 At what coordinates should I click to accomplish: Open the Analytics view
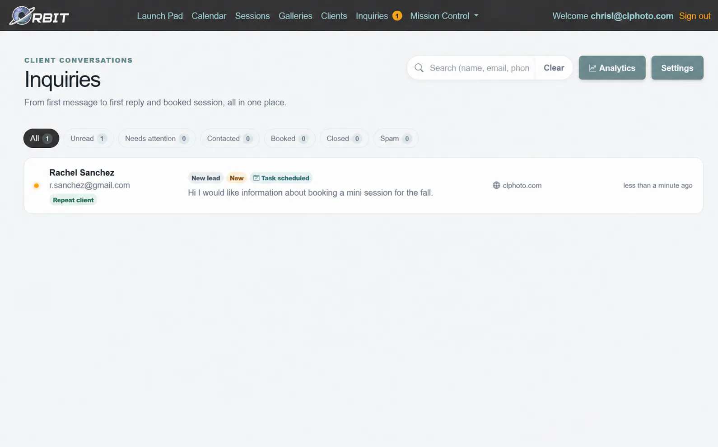(612, 68)
